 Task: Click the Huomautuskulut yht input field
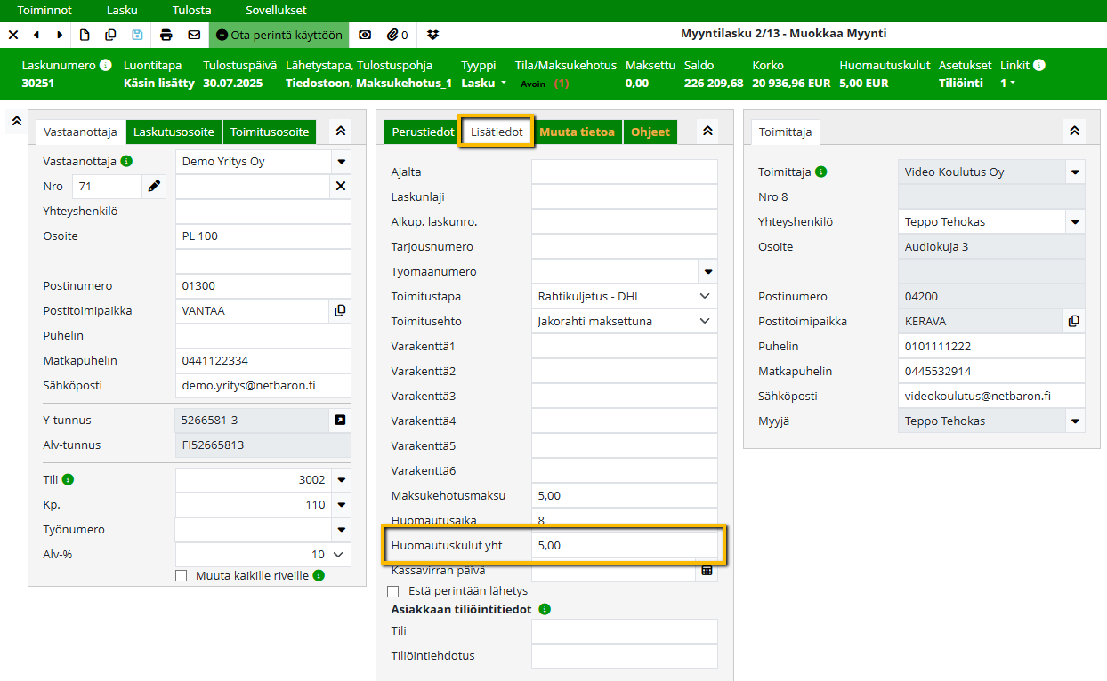point(624,545)
